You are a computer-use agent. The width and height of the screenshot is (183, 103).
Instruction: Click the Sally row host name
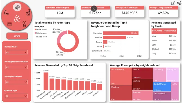(154, 53)
